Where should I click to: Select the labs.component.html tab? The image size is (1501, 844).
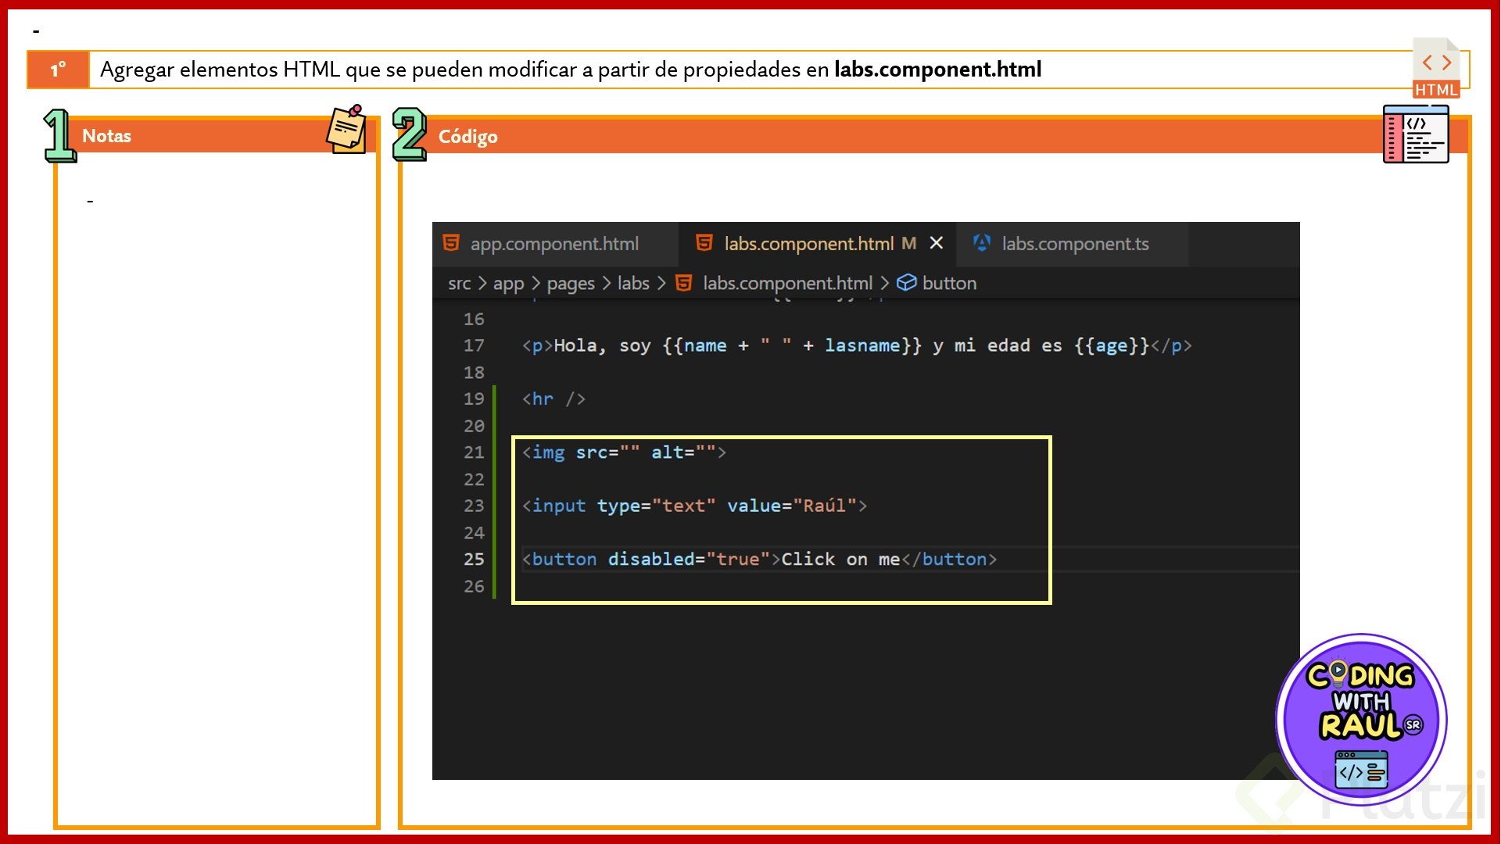[x=808, y=244]
